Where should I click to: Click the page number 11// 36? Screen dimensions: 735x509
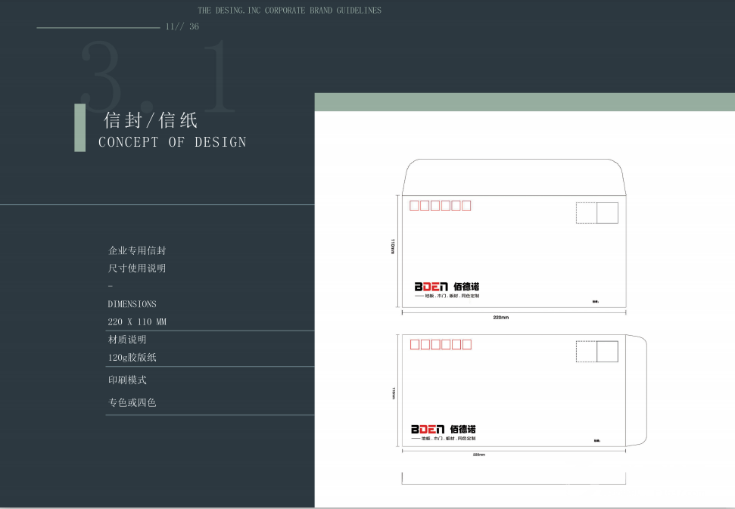(x=182, y=26)
